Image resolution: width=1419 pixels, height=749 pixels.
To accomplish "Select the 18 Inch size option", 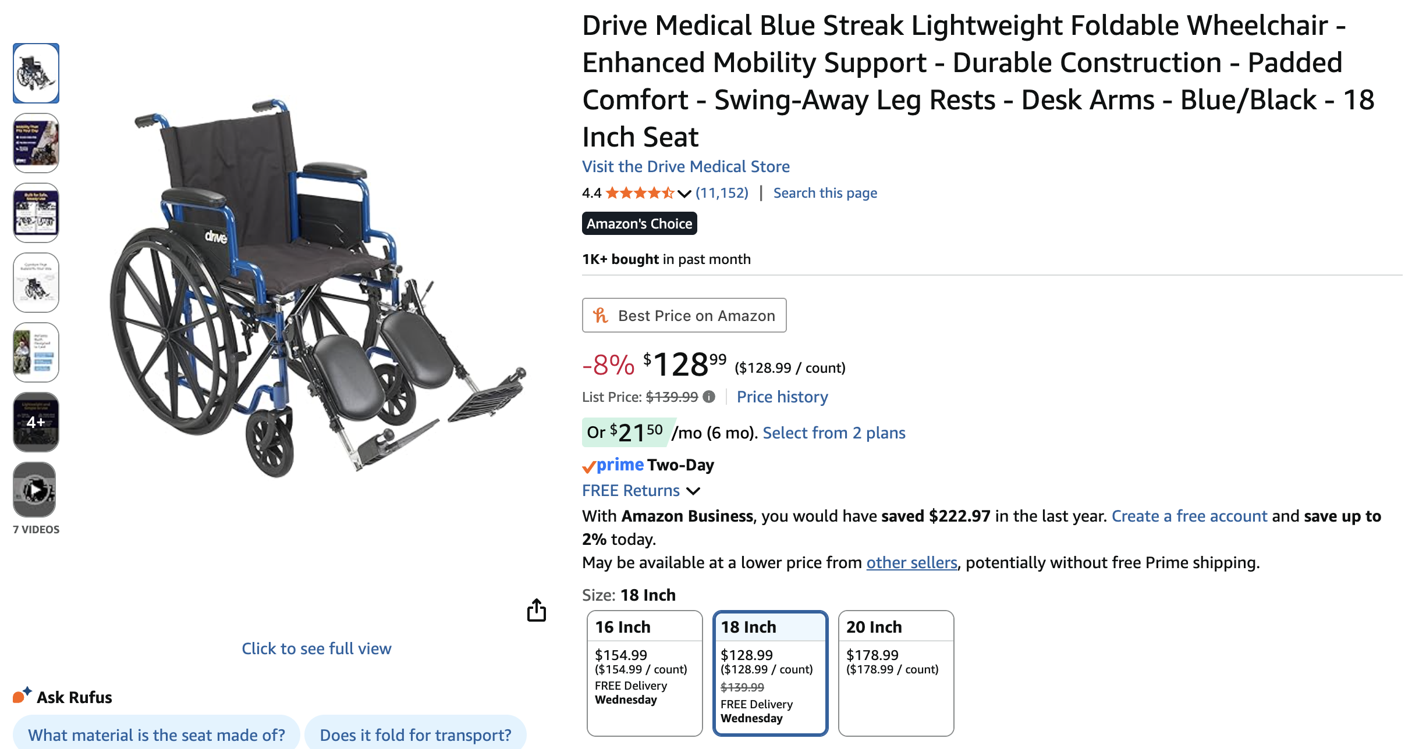I will point(770,672).
